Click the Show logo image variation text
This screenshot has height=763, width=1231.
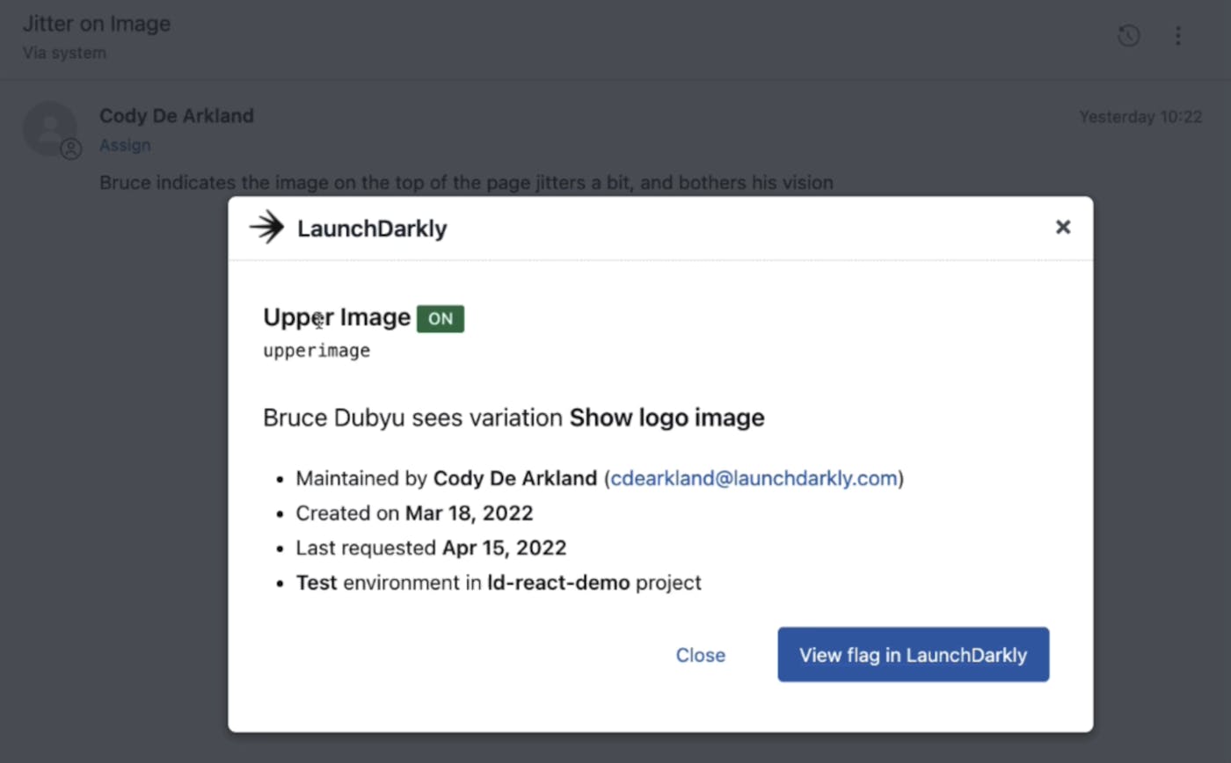point(666,418)
